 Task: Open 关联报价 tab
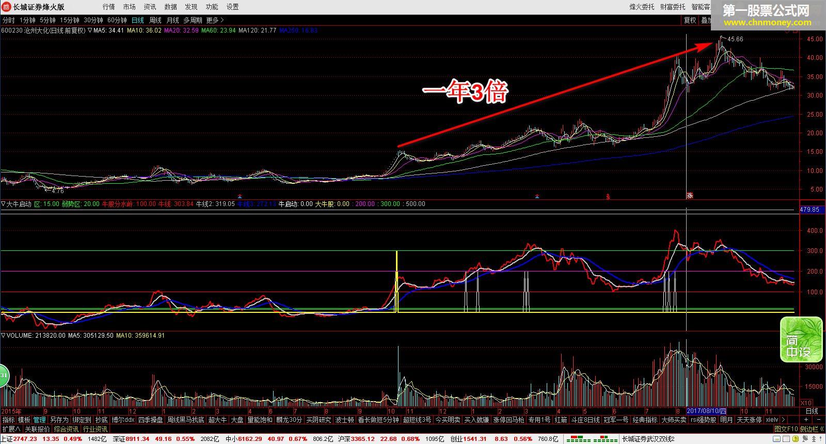[37, 429]
